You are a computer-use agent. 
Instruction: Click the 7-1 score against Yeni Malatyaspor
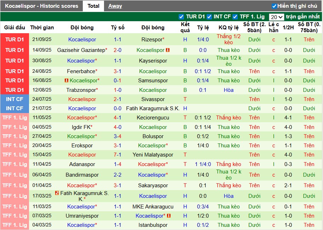tap(117, 155)
